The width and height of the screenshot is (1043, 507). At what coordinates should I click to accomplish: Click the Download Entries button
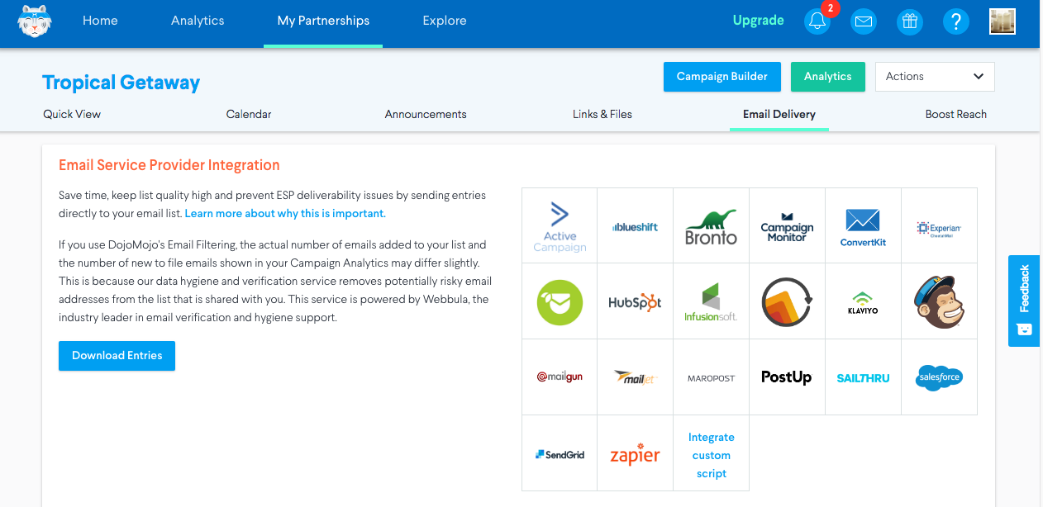[117, 356]
